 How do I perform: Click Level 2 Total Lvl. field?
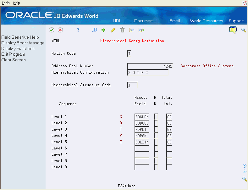(169, 123)
